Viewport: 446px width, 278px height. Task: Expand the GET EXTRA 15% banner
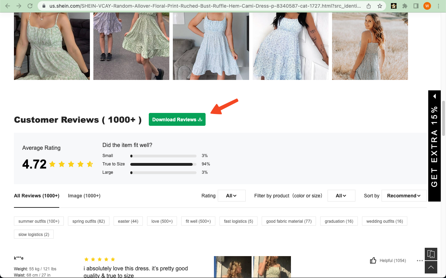435,146
